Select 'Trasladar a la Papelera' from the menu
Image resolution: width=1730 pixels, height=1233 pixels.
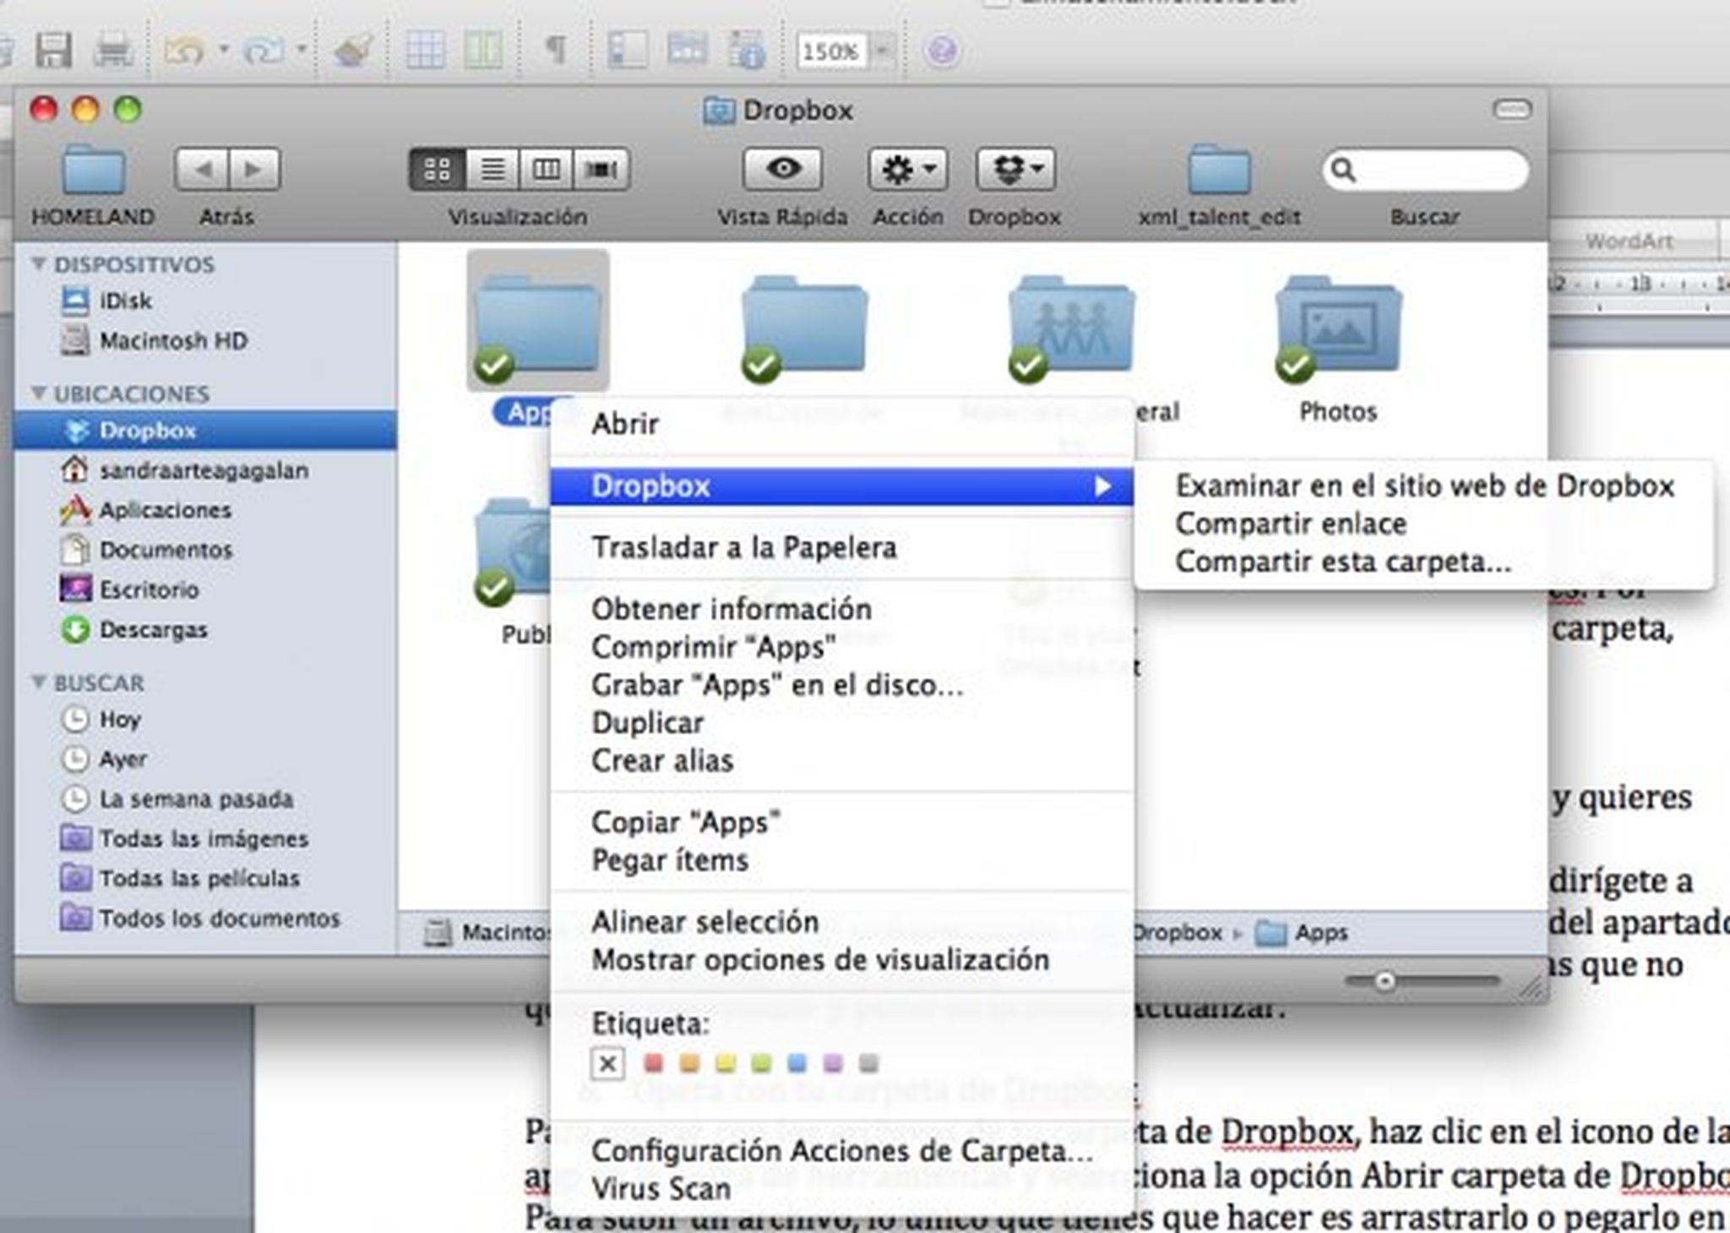[746, 547]
